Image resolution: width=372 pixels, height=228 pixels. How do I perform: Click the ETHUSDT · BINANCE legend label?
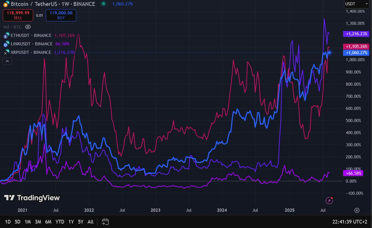pos(31,35)
